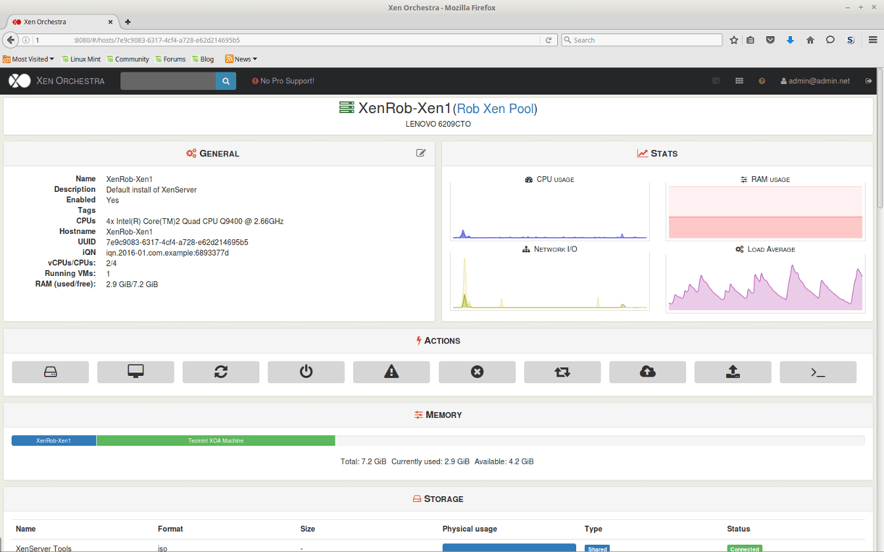
Task: Click the reload page icon in address bar
Action: 549,40
